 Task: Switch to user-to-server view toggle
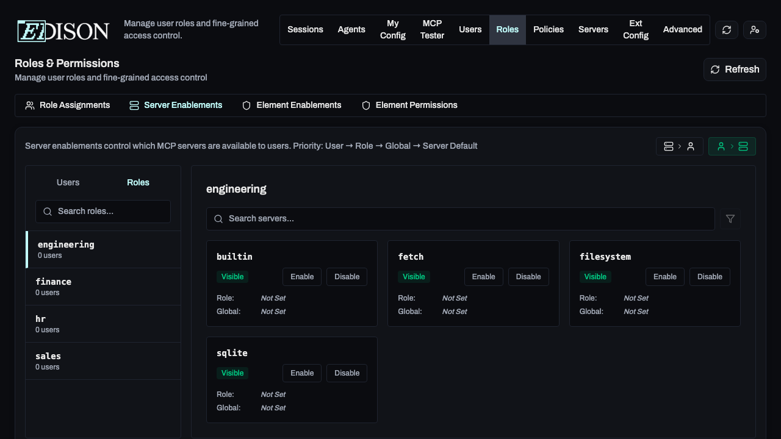732,146
